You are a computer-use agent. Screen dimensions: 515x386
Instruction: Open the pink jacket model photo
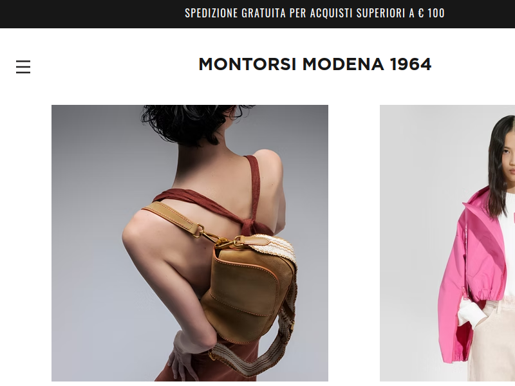447,243
